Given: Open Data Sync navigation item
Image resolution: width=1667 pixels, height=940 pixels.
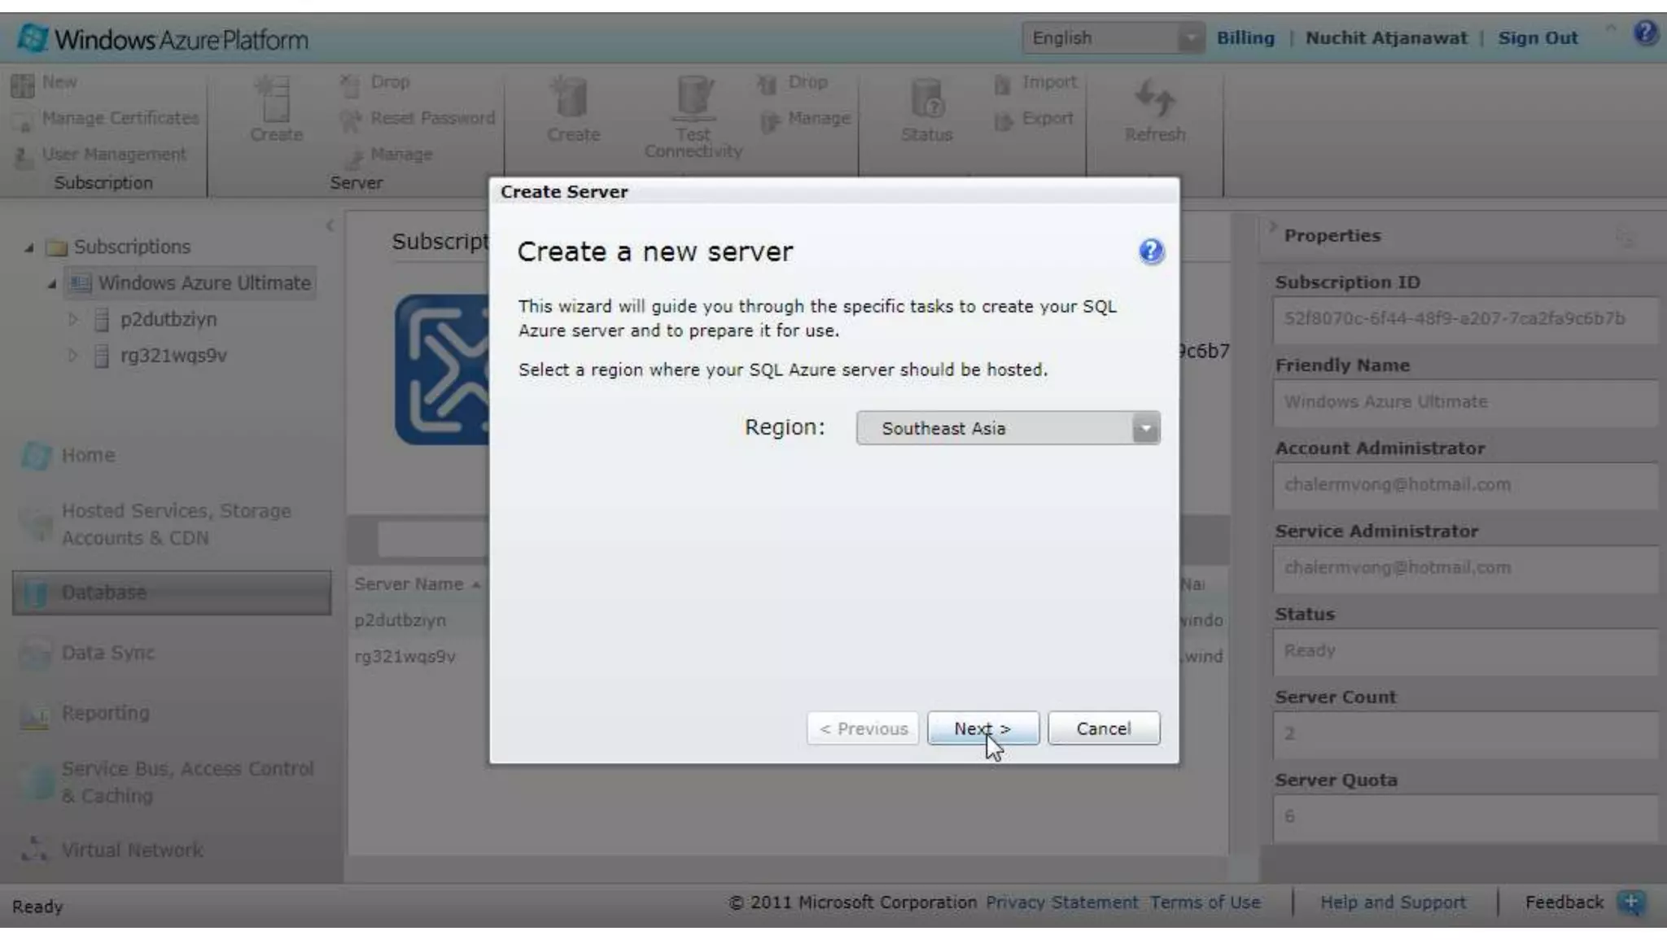Looking at the screenshot, I should point(107,653).
